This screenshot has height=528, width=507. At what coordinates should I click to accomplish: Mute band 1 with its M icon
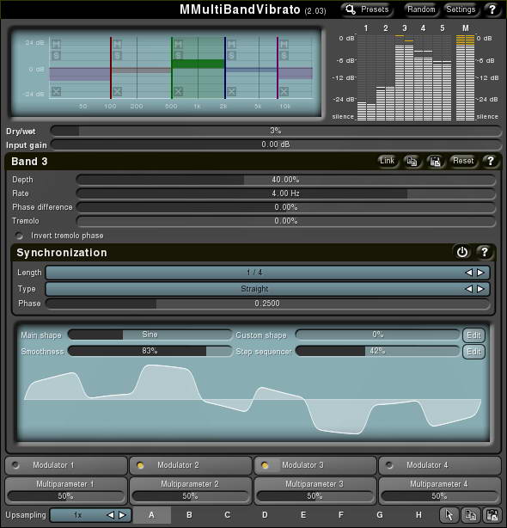56,44
